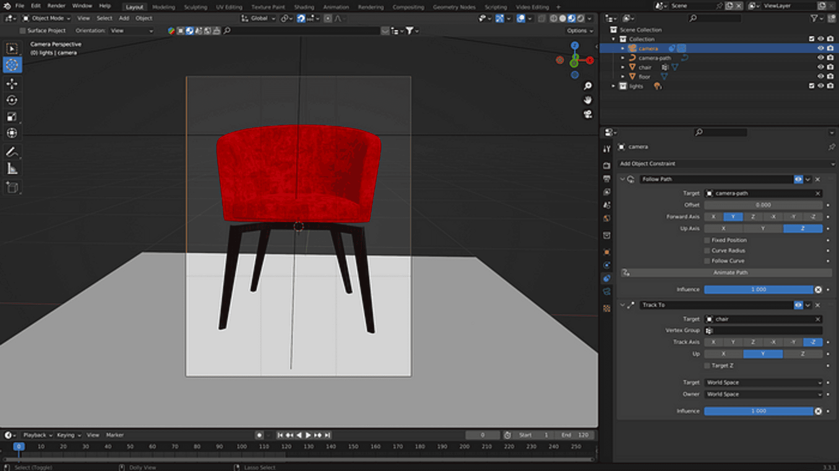This screenshot has height=471, width=839.
Task: Pick the Measure tool
Action: (x=13, y=168)
